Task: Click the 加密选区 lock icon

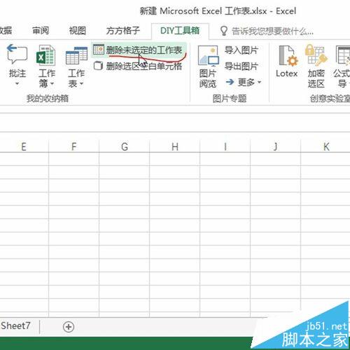Action: pos(316,55)
